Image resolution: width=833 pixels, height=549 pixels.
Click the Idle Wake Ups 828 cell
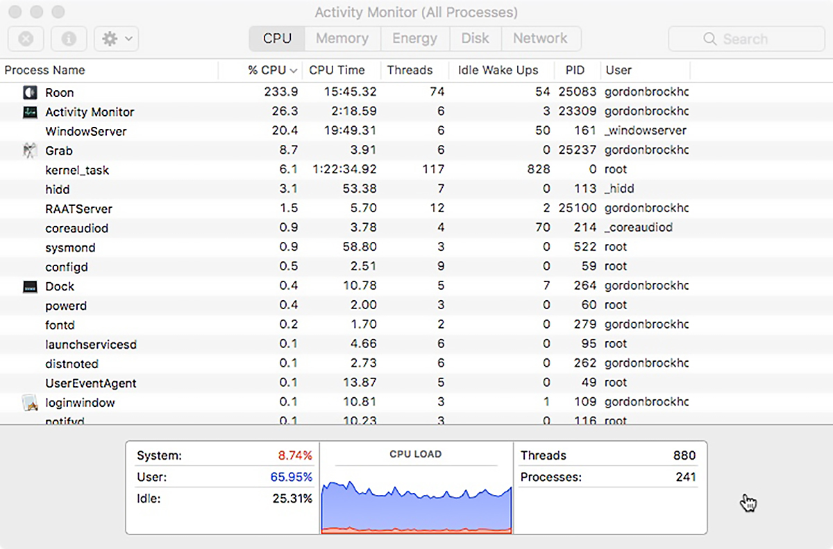tap(539, 170)
